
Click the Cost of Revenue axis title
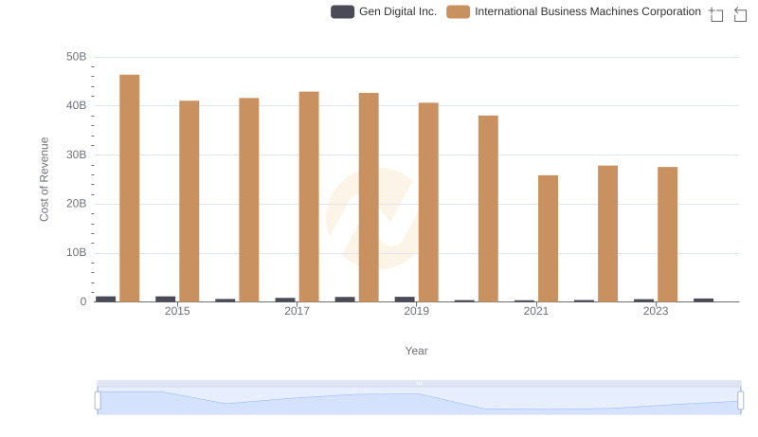[44, 179]
